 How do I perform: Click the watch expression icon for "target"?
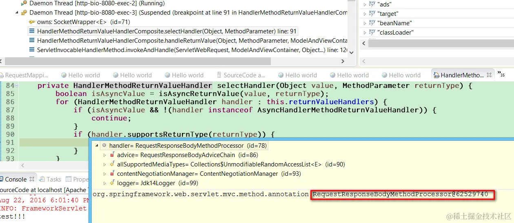point(372,14)
